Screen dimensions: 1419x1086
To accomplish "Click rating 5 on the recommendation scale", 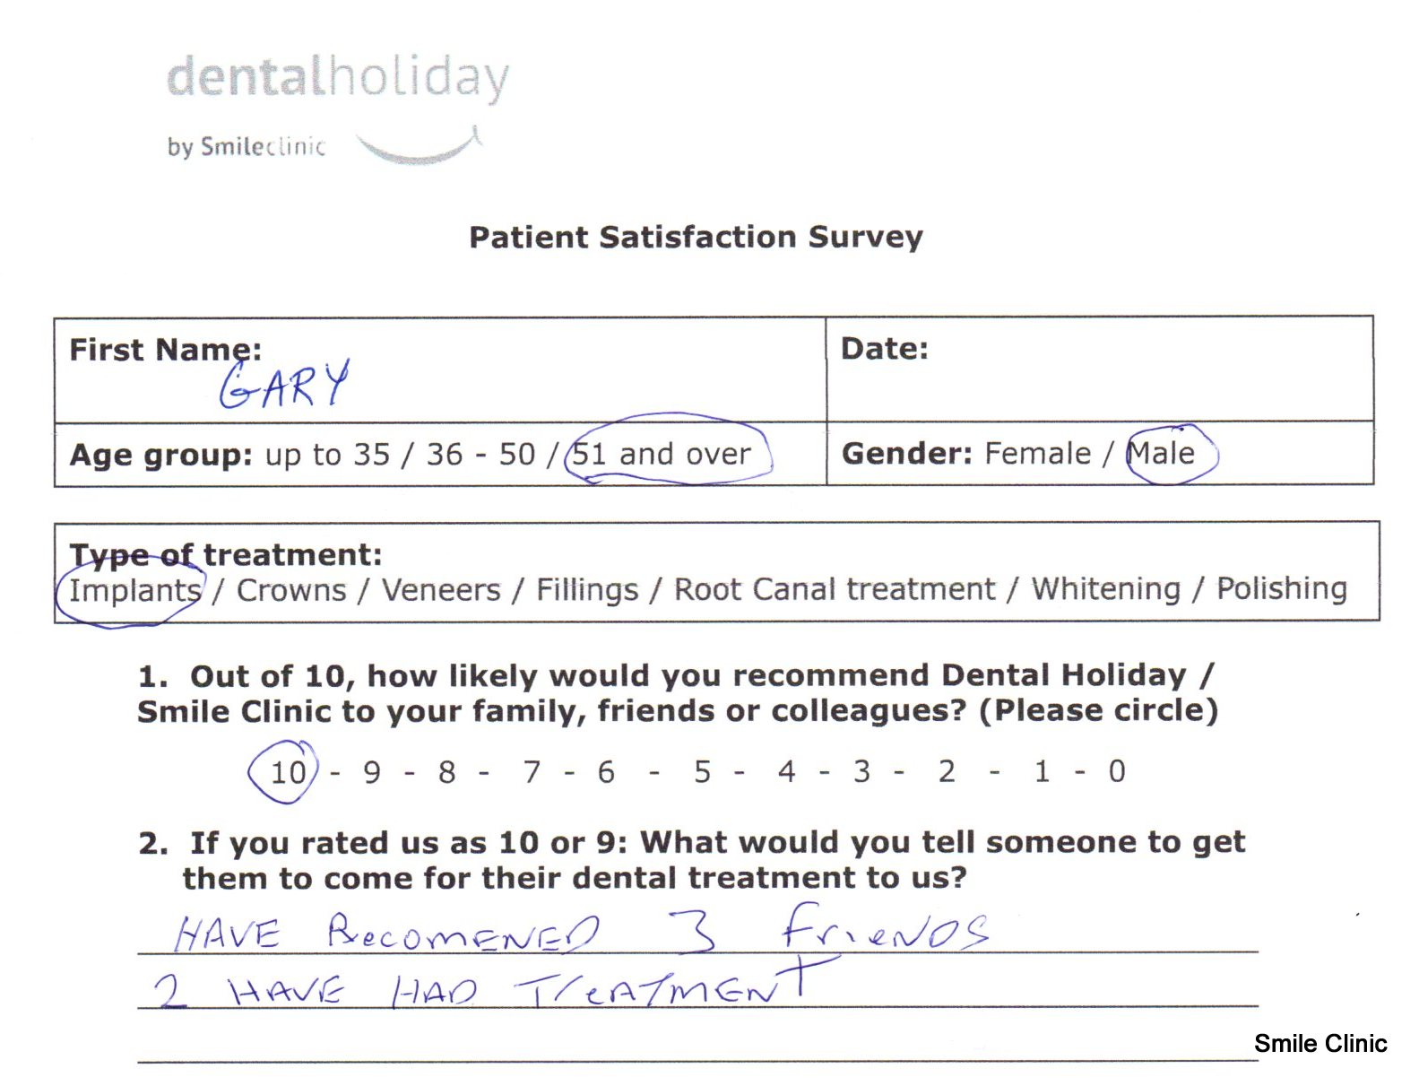I will tap(703, 771).
